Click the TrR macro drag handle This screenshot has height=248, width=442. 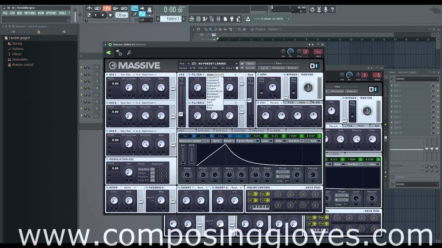click(268, 200)
